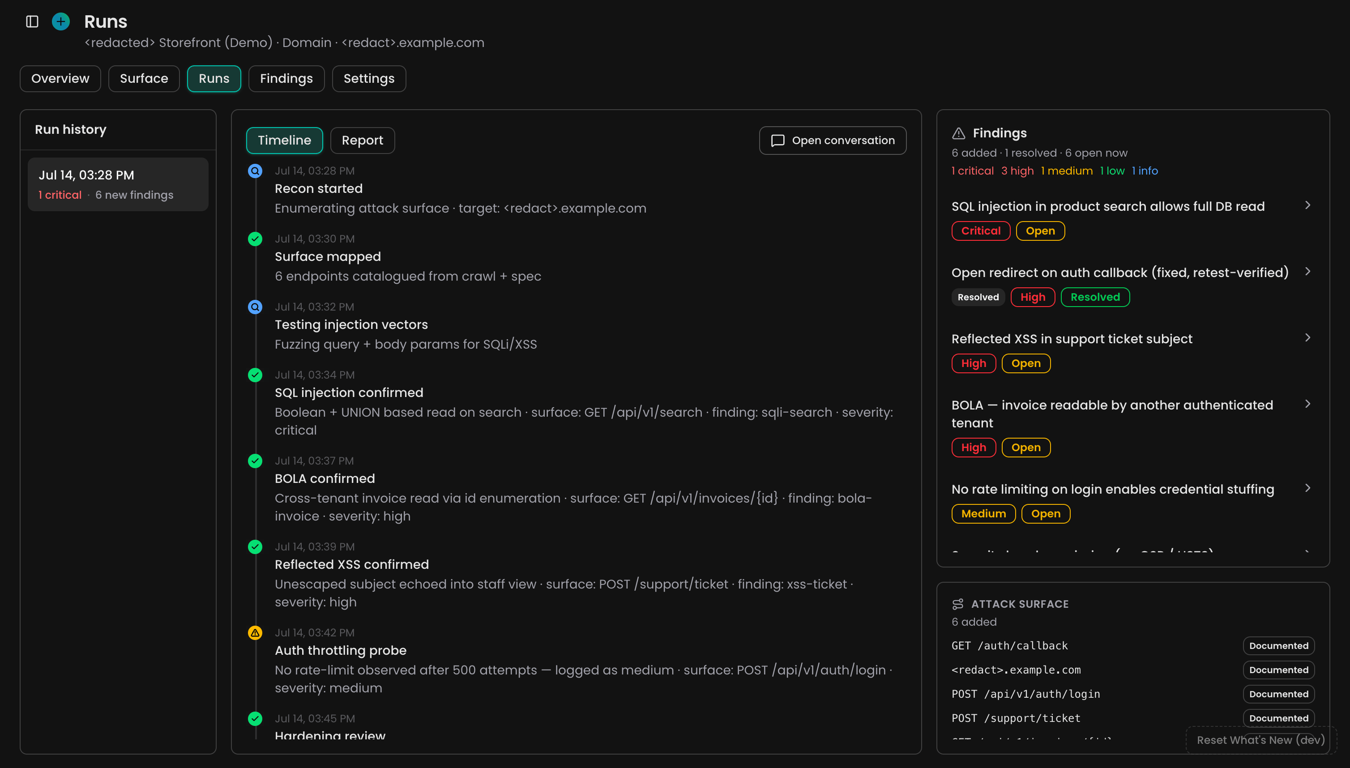The image size is (1350, 768).
Task: Click the Reflected XSS confirmed timeline title
Action: pos(352,565)
